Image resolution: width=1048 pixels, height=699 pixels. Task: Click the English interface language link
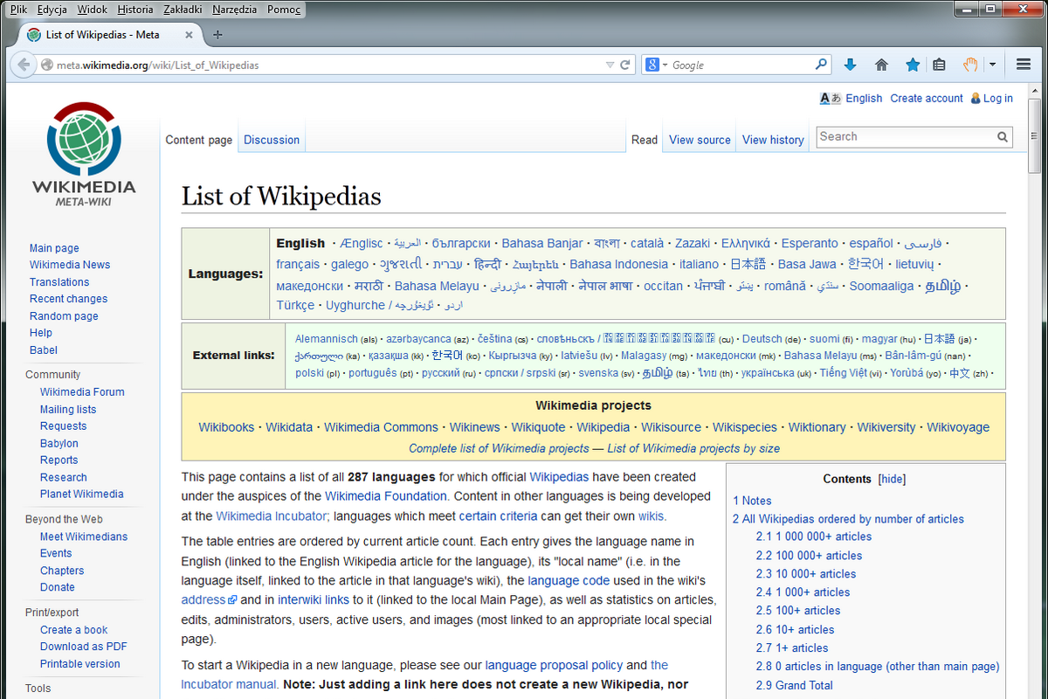[864, 99]
